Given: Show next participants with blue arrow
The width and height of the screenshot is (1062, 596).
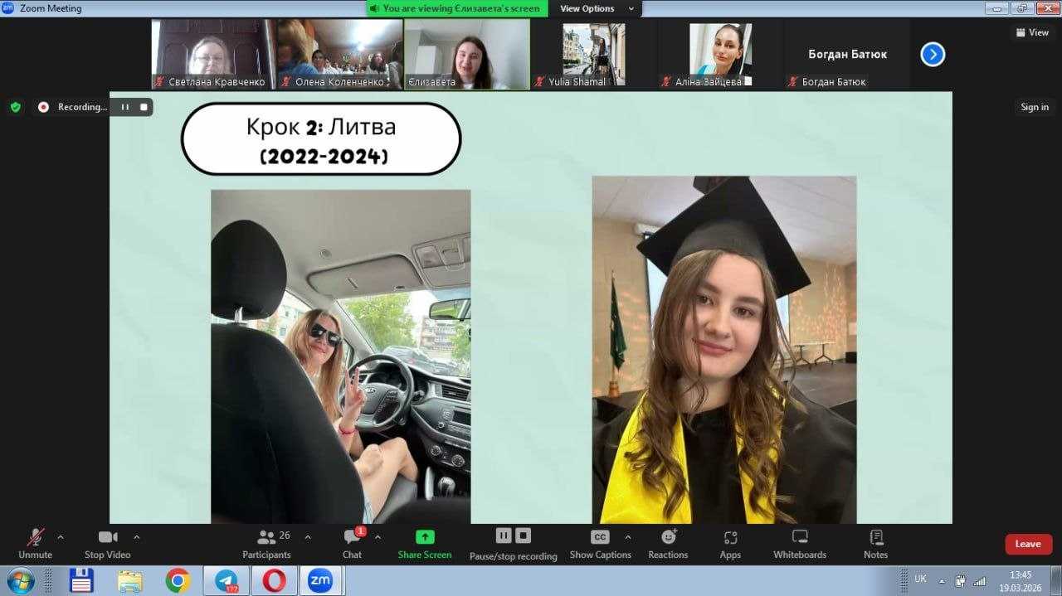Looking at the screenshot, I should pyautogui.click(x=933, y=55).
